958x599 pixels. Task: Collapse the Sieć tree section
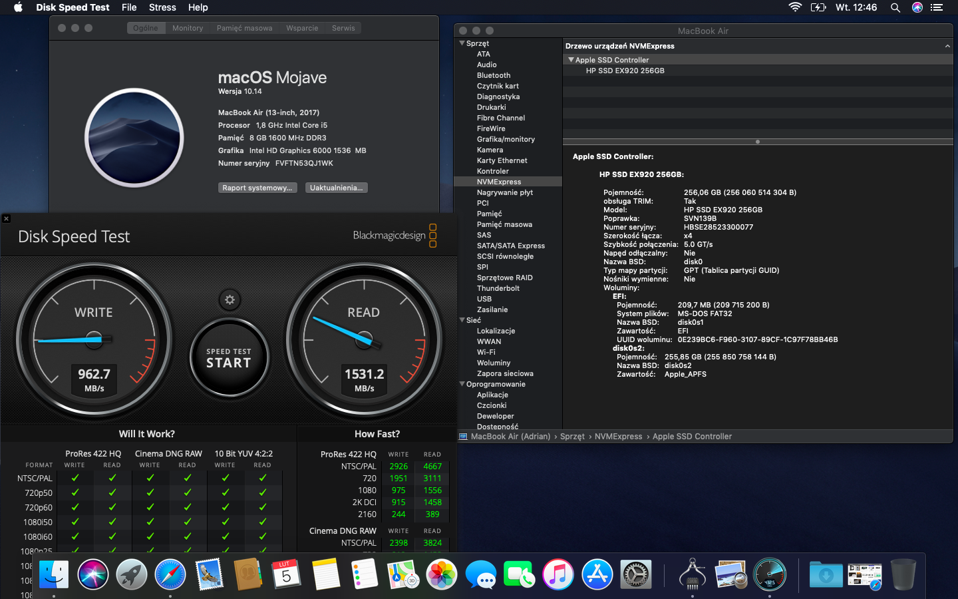click(x=462, y=320)
